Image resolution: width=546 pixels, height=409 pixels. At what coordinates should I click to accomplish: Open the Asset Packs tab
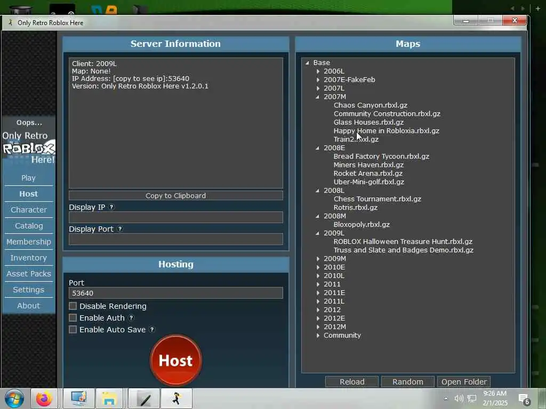(29, 274)
